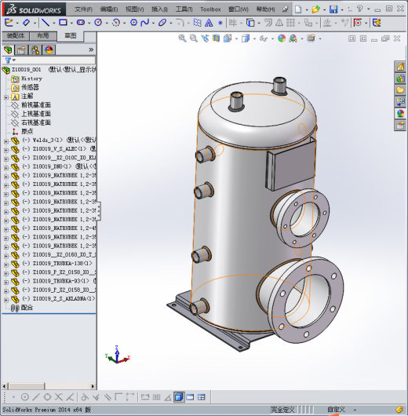The width and height of the screenshot is (408, 416).
Task: Expand the Z10019_DNO<1> component node
Action: 6,168
